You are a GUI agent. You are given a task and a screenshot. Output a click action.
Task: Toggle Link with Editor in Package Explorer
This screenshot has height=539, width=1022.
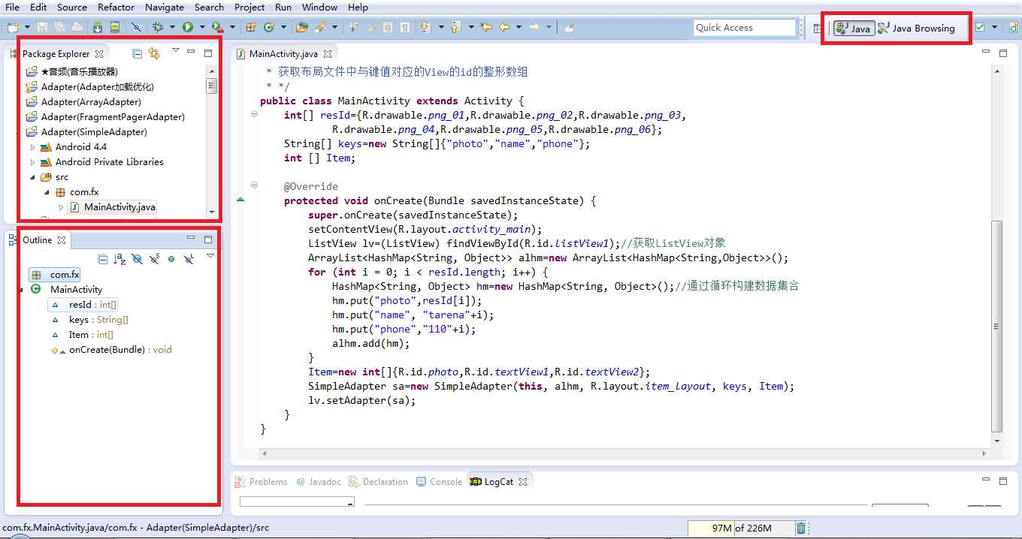coord(154,53)
